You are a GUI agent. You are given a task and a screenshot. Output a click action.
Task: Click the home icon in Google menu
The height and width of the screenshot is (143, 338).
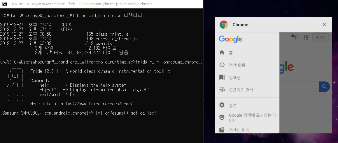click(222, 53)
